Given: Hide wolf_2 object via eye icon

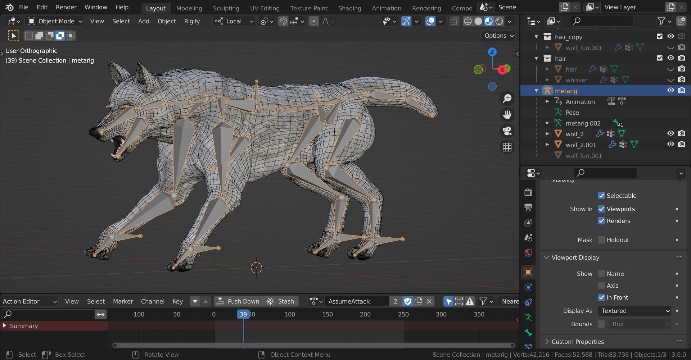Looking at the screenshot, I should coord(670,133).
